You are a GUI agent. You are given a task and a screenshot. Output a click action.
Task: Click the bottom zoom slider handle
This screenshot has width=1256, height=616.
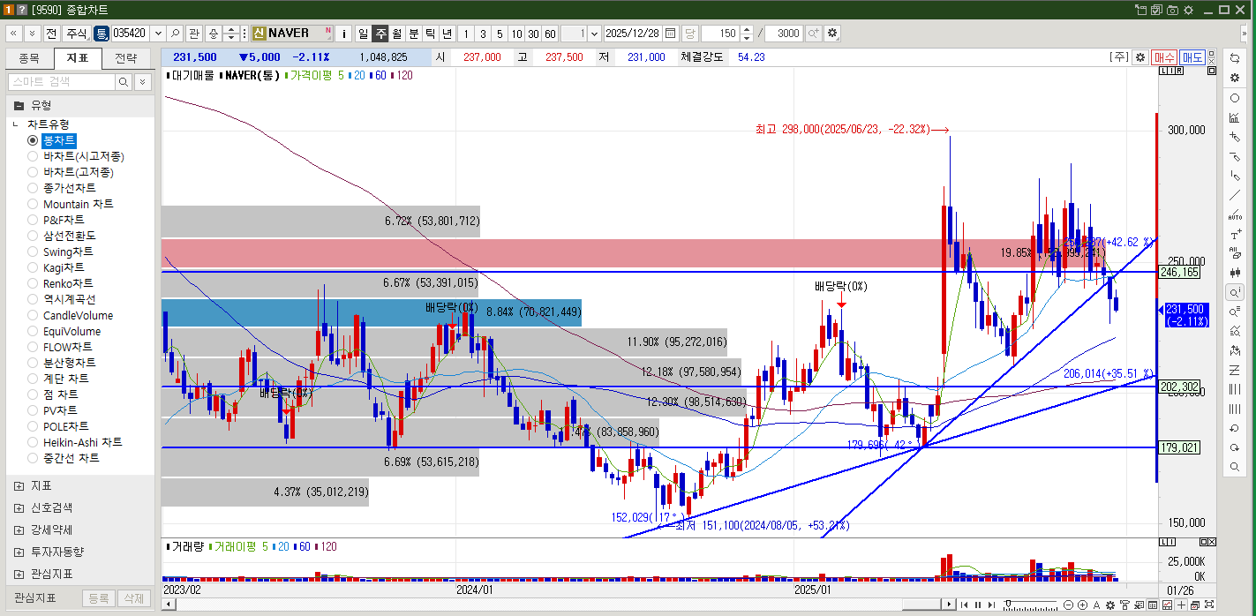pyautogui.click(x=1008, y=604)
